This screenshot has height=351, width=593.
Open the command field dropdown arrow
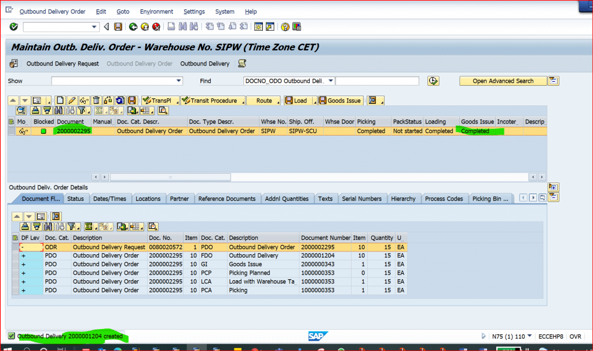(94, 27)
